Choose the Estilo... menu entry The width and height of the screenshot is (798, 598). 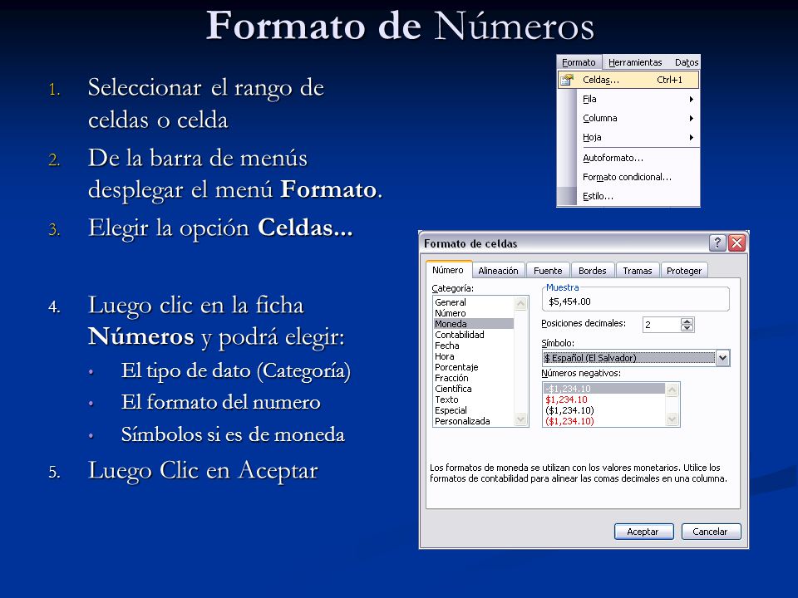628,196
